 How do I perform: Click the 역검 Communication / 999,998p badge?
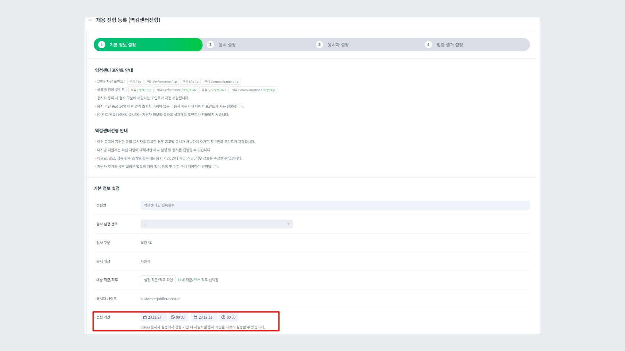[254, 90]
